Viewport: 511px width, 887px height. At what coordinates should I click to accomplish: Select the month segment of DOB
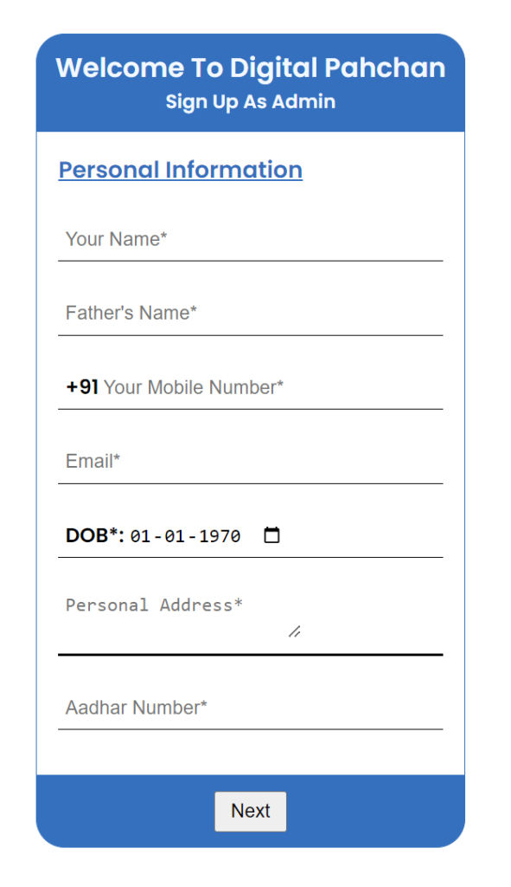click(x=175, y=535)
